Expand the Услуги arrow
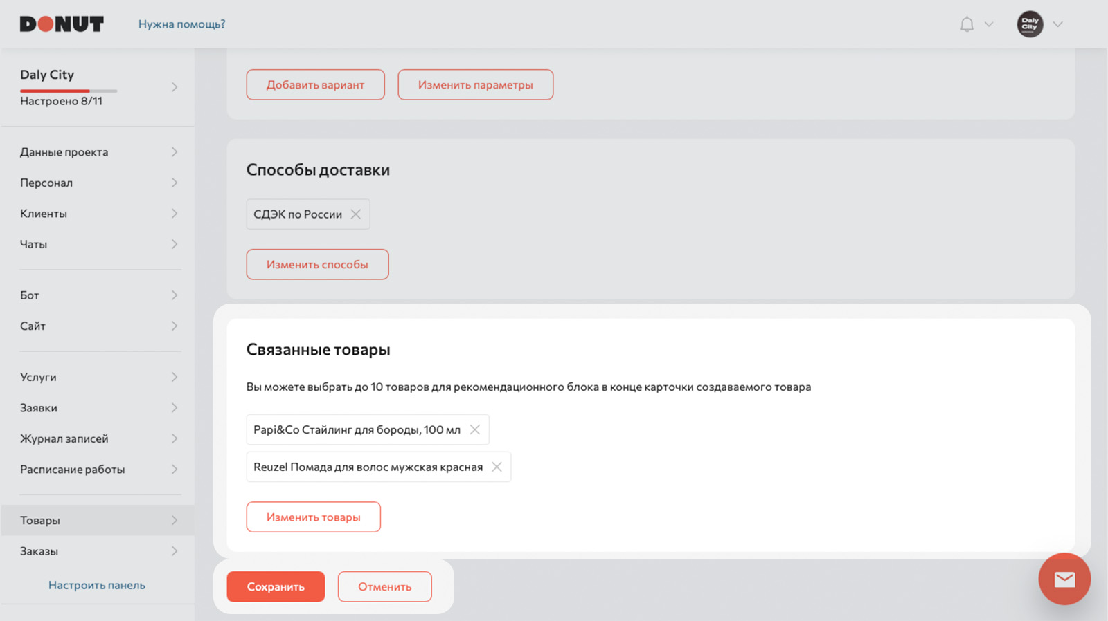This screenshot has width=1108, height=621. click(175, 377)
